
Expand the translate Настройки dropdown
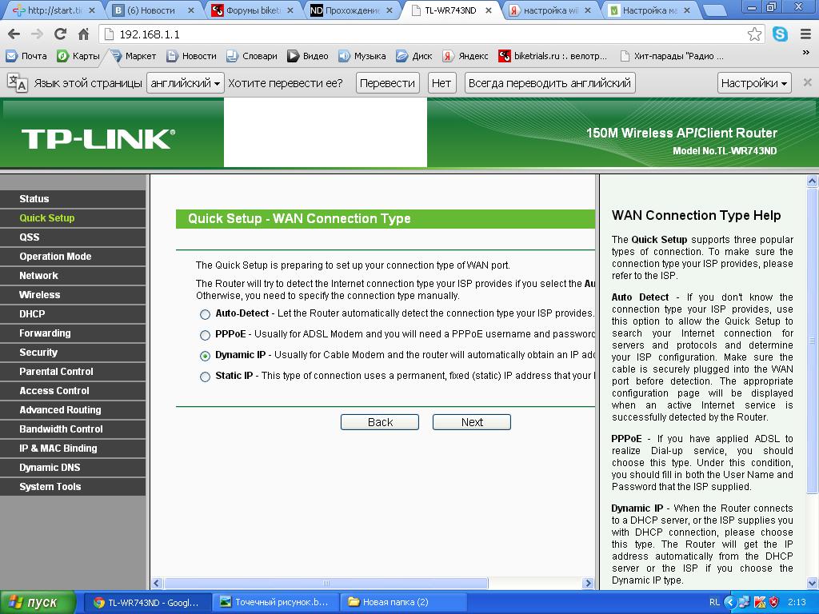754,83
